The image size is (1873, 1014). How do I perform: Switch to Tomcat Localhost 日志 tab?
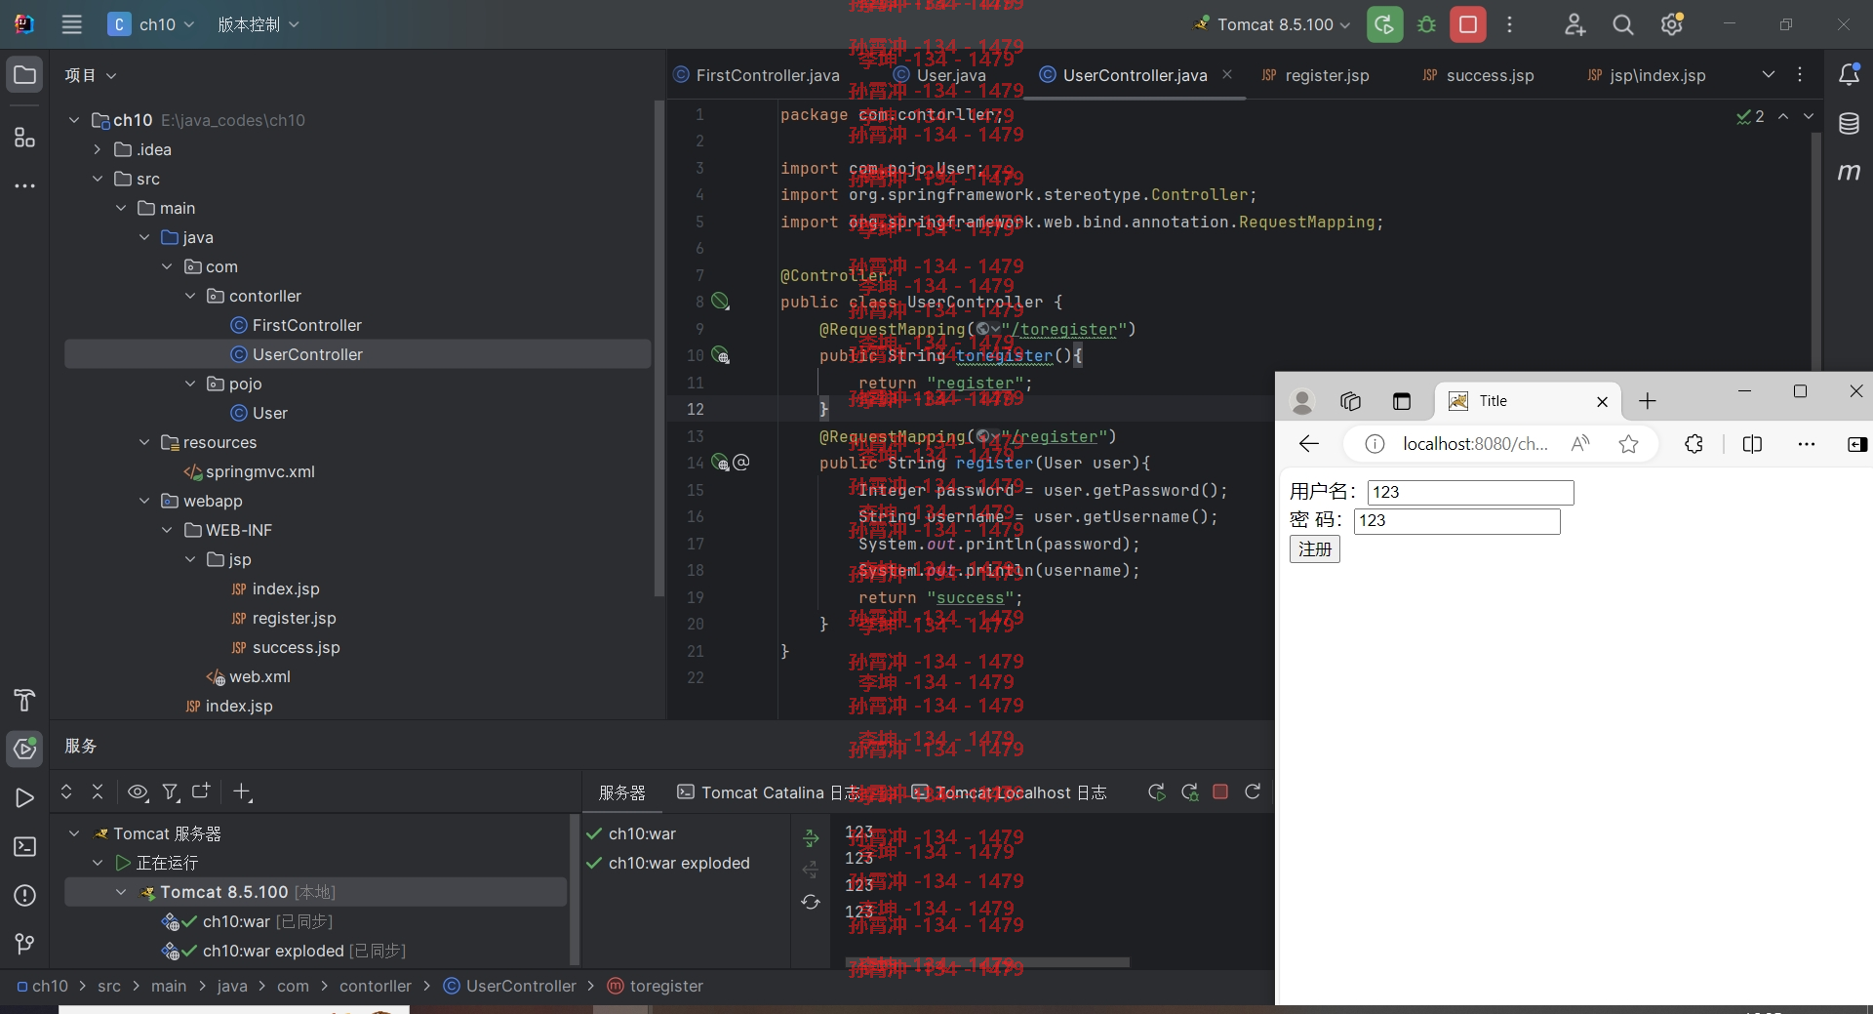tap(1009, 792)
